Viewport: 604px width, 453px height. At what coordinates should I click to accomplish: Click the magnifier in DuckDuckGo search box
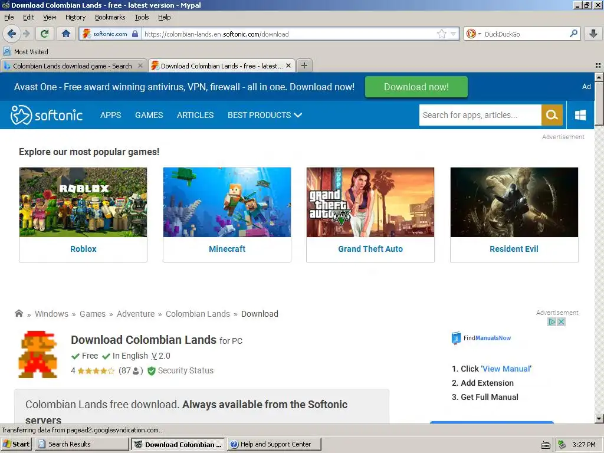tap(573, 34)
